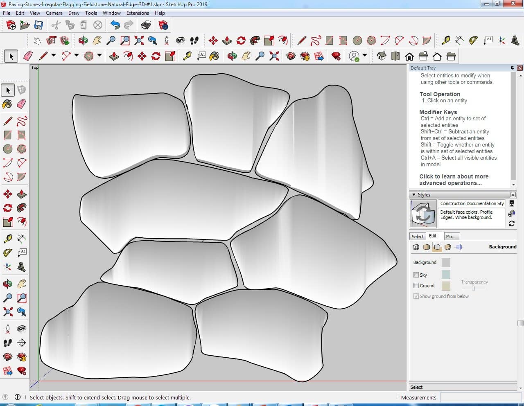Enable the Sky checkbox

pos(416,275)
